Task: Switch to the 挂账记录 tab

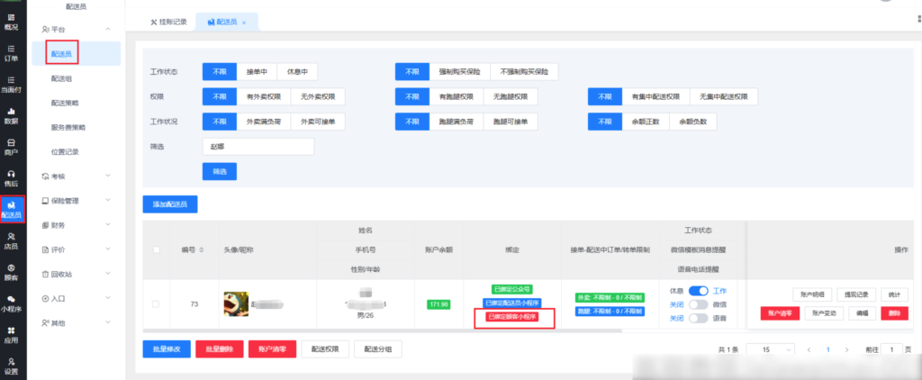Action: [x=168, y=22]
